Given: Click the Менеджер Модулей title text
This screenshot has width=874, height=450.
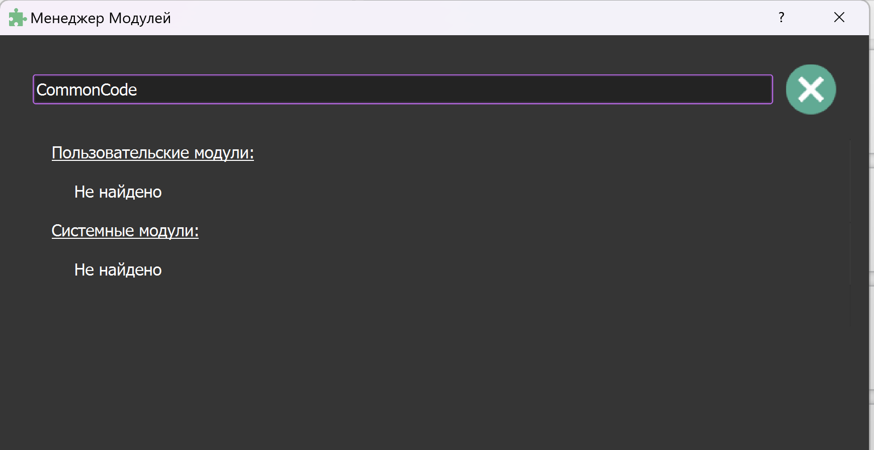Looking at the screenshot, I should coord(101,18).
